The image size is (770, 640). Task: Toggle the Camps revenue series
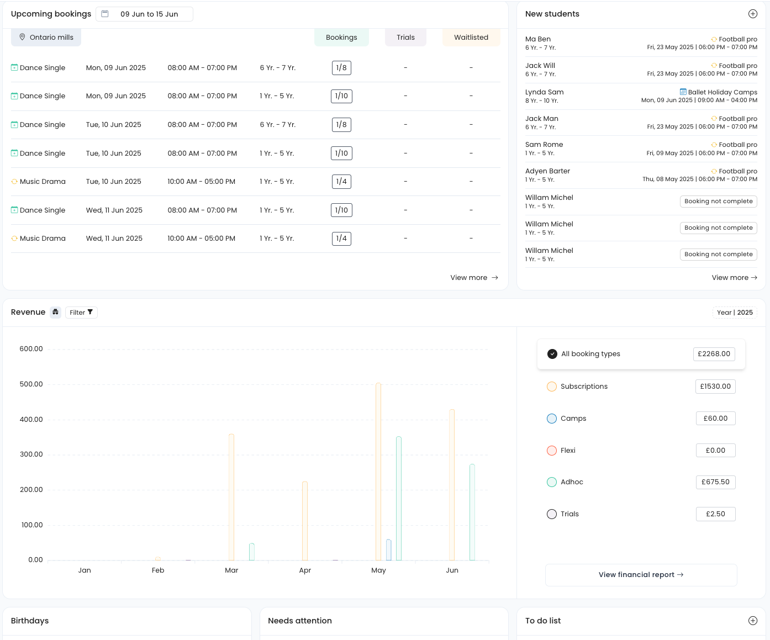pyautogui.click(x=552, y=419)
